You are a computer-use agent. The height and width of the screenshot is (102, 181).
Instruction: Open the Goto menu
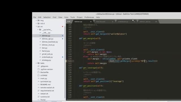(66, 17)
